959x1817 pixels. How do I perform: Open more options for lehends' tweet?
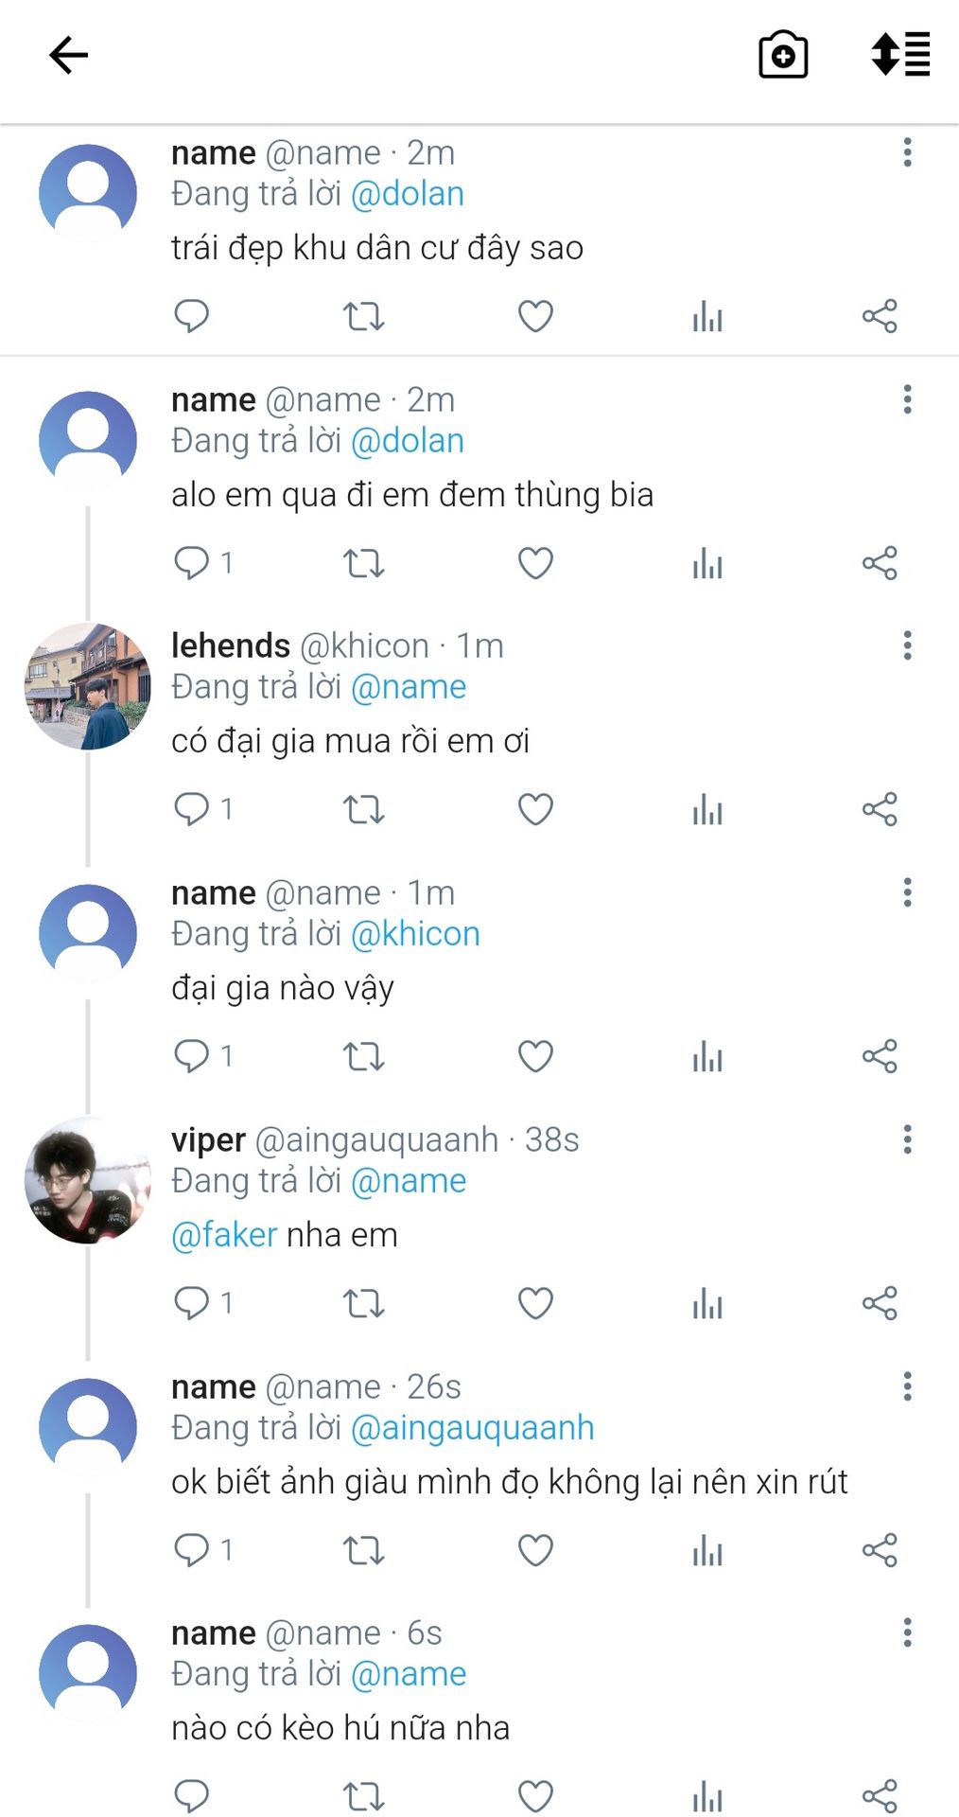(x=907, y=645)
